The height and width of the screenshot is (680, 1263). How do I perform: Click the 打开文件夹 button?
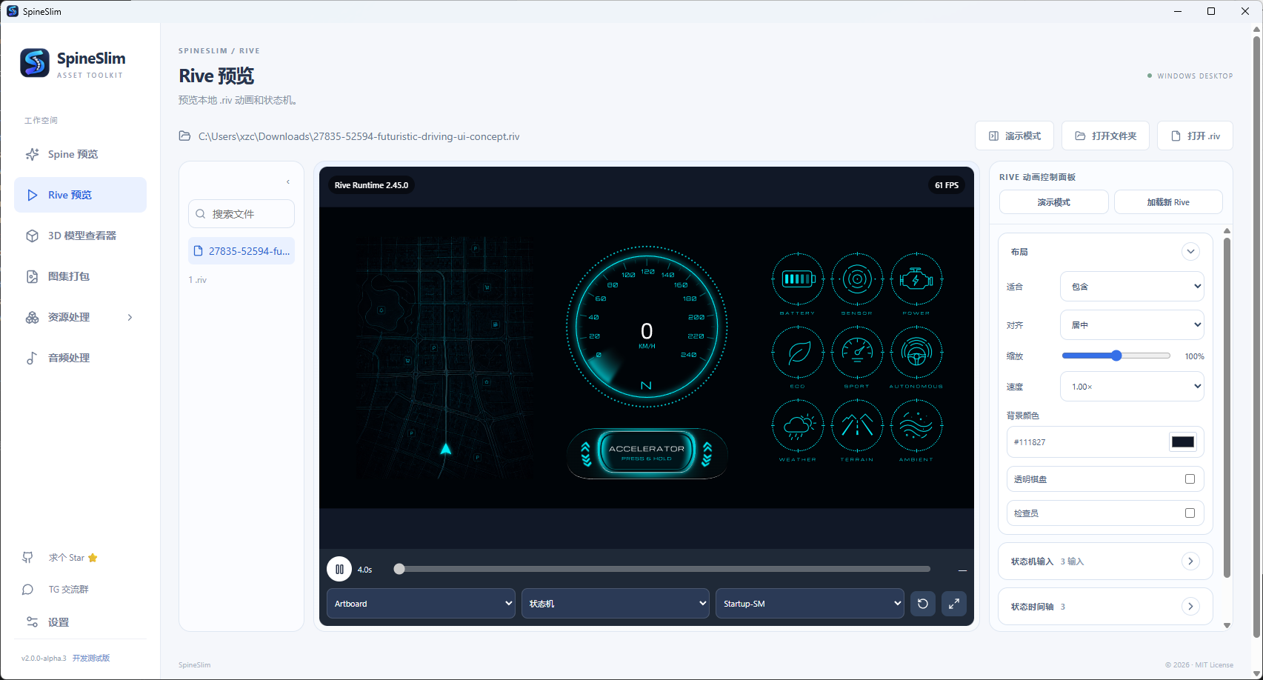pyautogui.click(x=1105, y=136)
